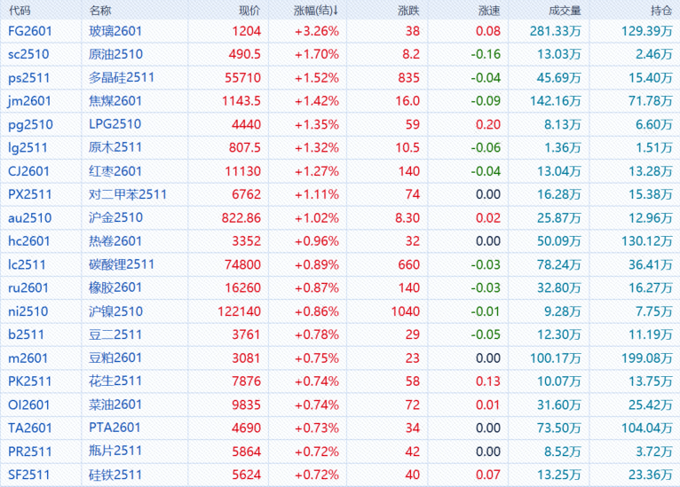
Task: Open the 玻璃2601 futures contract
Action: (115, 31)
